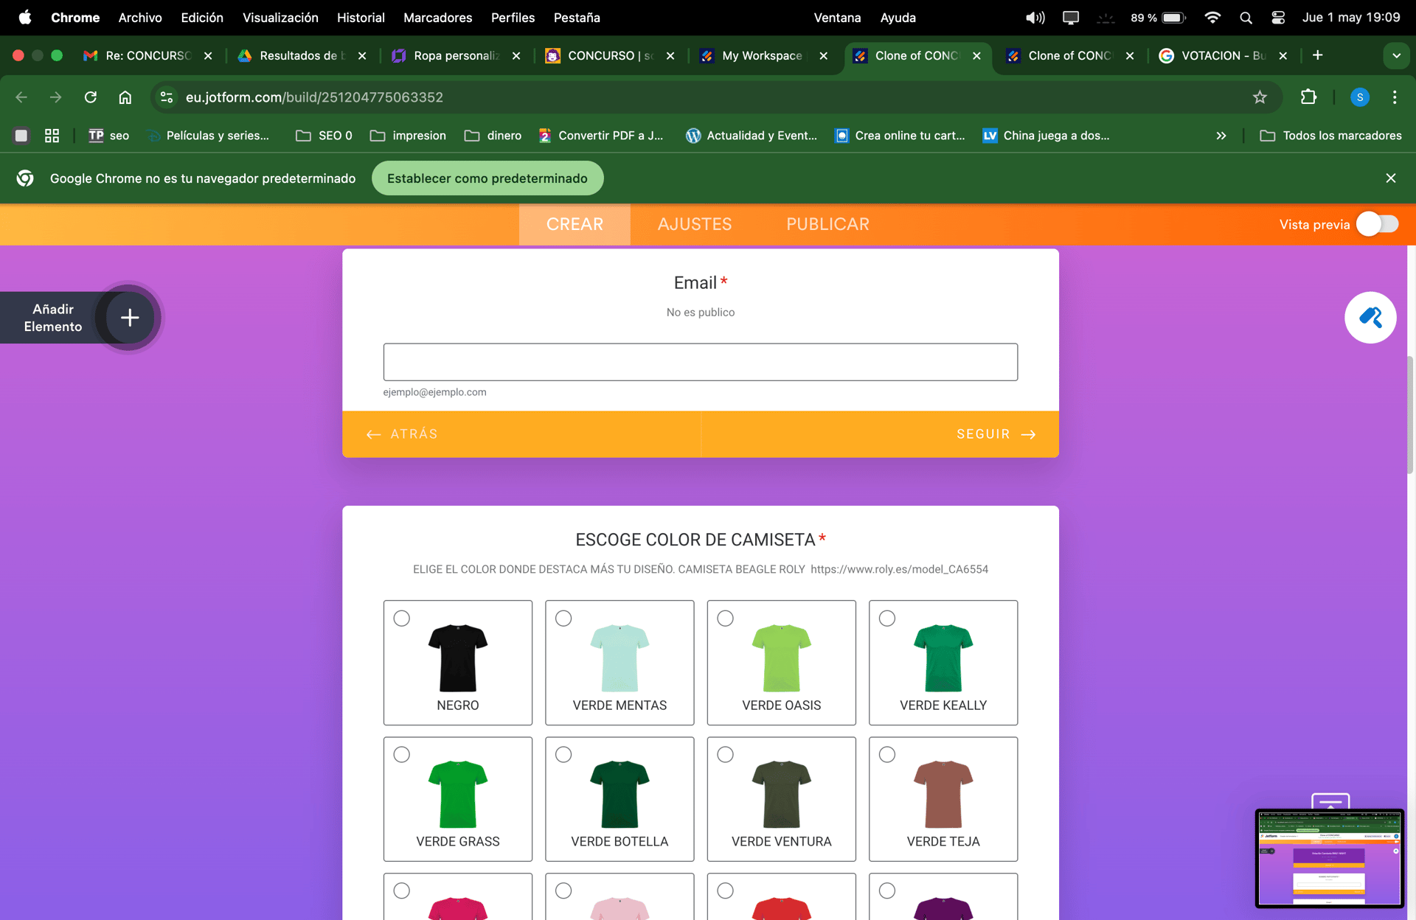Click Establecer como predeterminado button
This screenshot has height=920, width=1416.
click(x=487, y=178)
